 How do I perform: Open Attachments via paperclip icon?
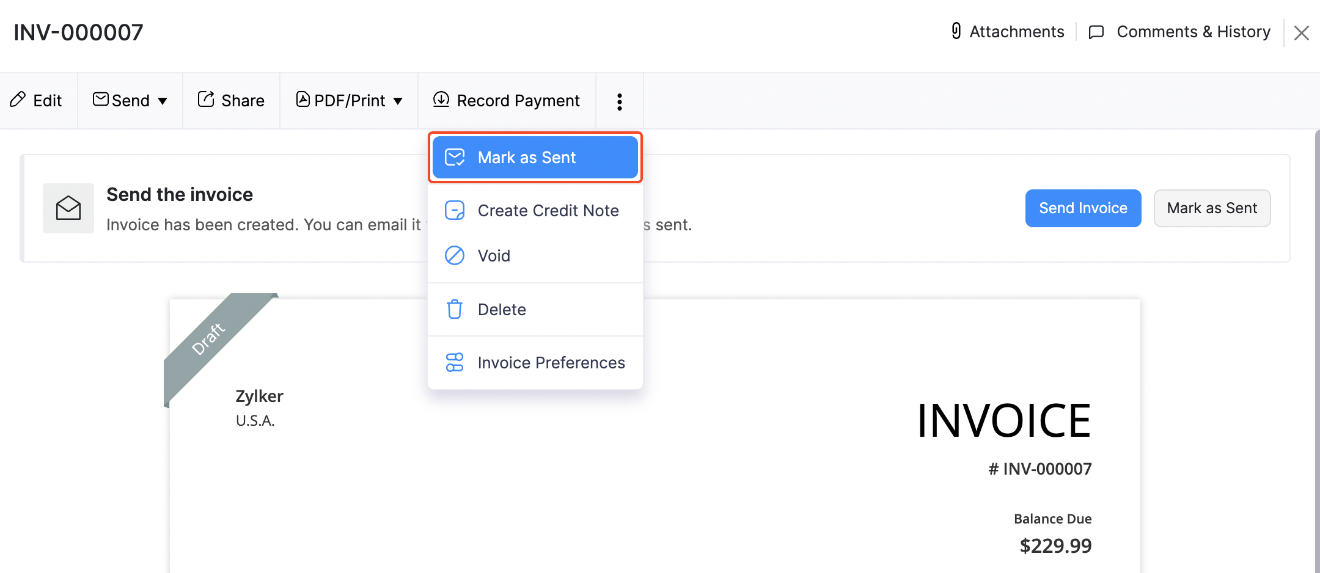(956, 31)
